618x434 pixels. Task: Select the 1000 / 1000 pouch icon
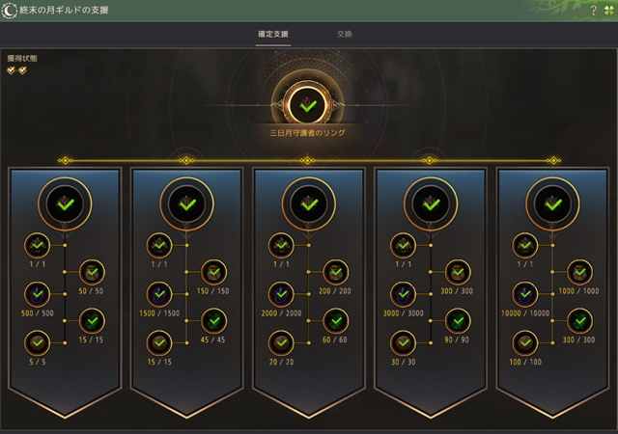[579, 272]
